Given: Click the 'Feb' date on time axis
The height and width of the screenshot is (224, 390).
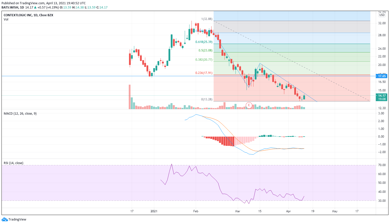Looking at the screenshot, I should point(195,211).
